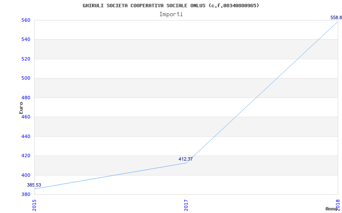Click the Importi chart subtitle
The width and height of the screenshot is (342, 213).
171,14
